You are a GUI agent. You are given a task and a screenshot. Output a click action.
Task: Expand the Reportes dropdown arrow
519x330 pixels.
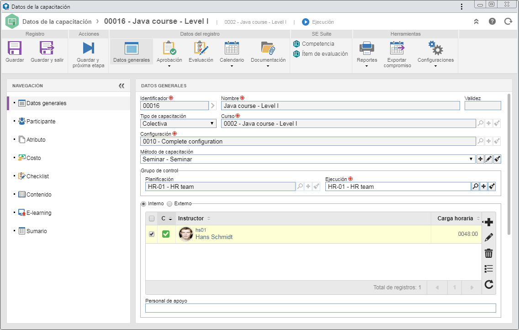pos(367,66)
